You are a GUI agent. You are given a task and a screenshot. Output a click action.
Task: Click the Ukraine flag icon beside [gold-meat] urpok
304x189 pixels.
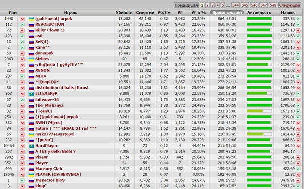pyautogui.click(x=31, y=19)
